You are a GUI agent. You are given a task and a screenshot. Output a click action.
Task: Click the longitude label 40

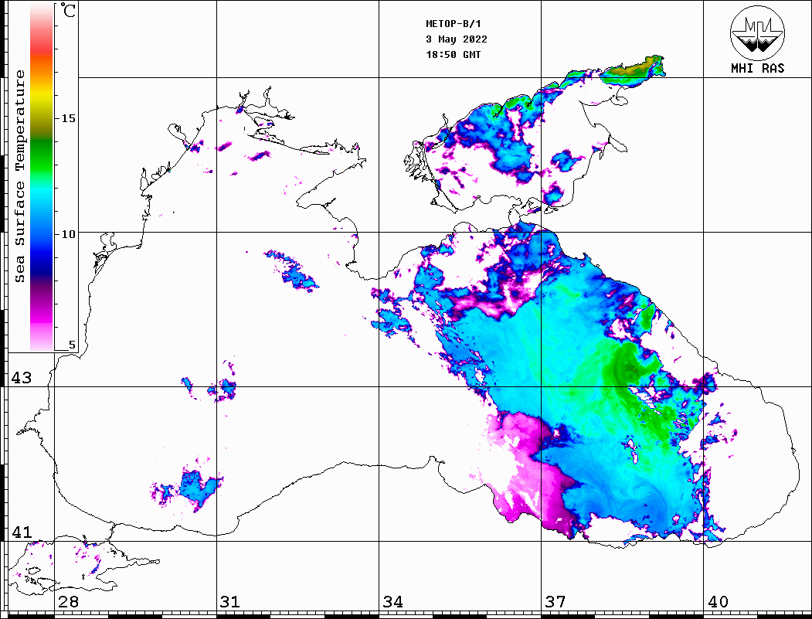(718, 601)
